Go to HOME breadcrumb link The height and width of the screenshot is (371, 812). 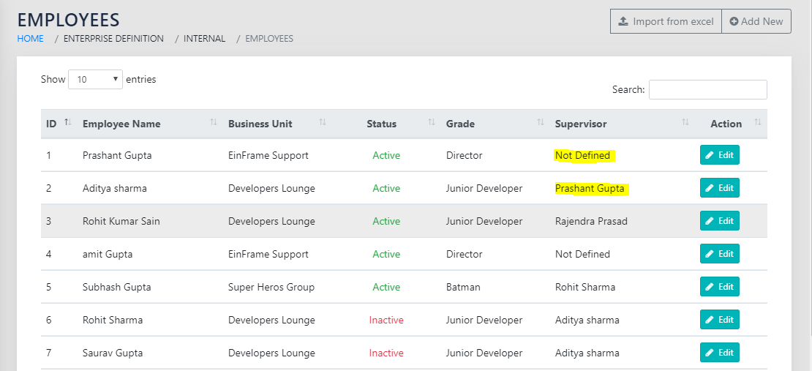click(x=31, y=39)
